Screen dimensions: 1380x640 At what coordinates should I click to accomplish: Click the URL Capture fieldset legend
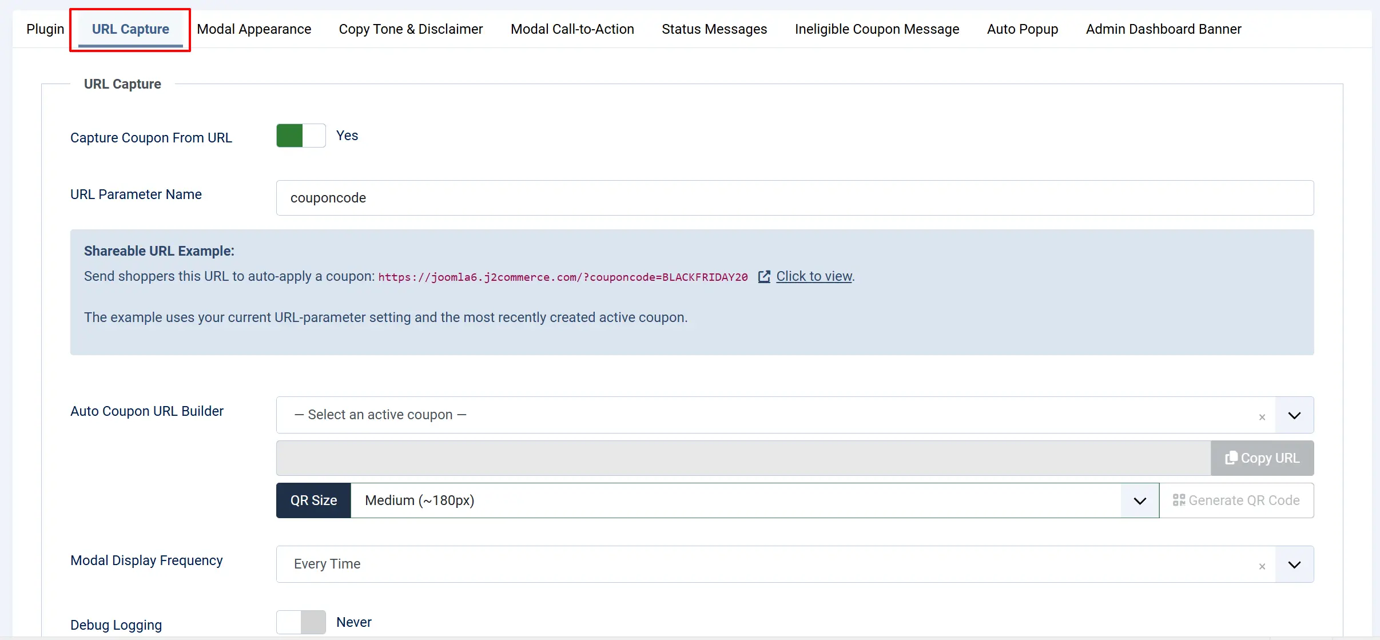pos(122,84)
